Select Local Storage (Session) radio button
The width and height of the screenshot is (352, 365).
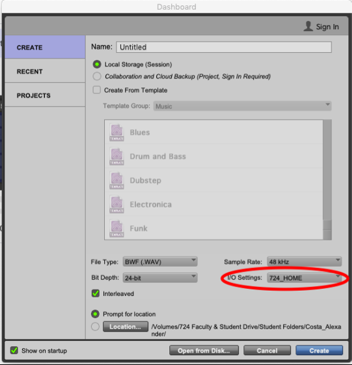click(97, 64)
